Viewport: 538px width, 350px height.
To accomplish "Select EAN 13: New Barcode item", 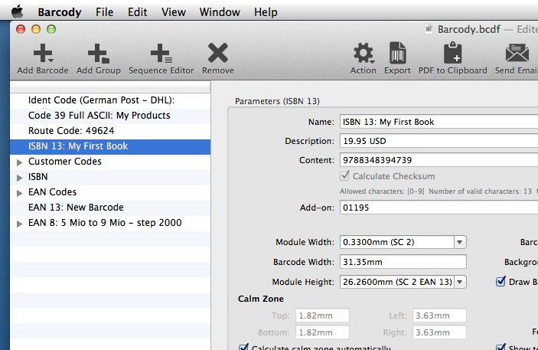I will (76, 208).
